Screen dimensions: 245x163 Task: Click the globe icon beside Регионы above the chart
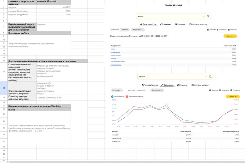(178, 85)
